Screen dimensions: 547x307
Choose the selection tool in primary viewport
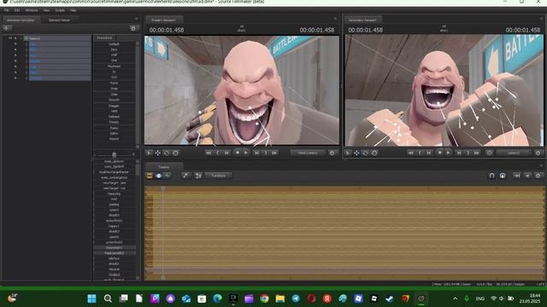[x=150, y=153]
